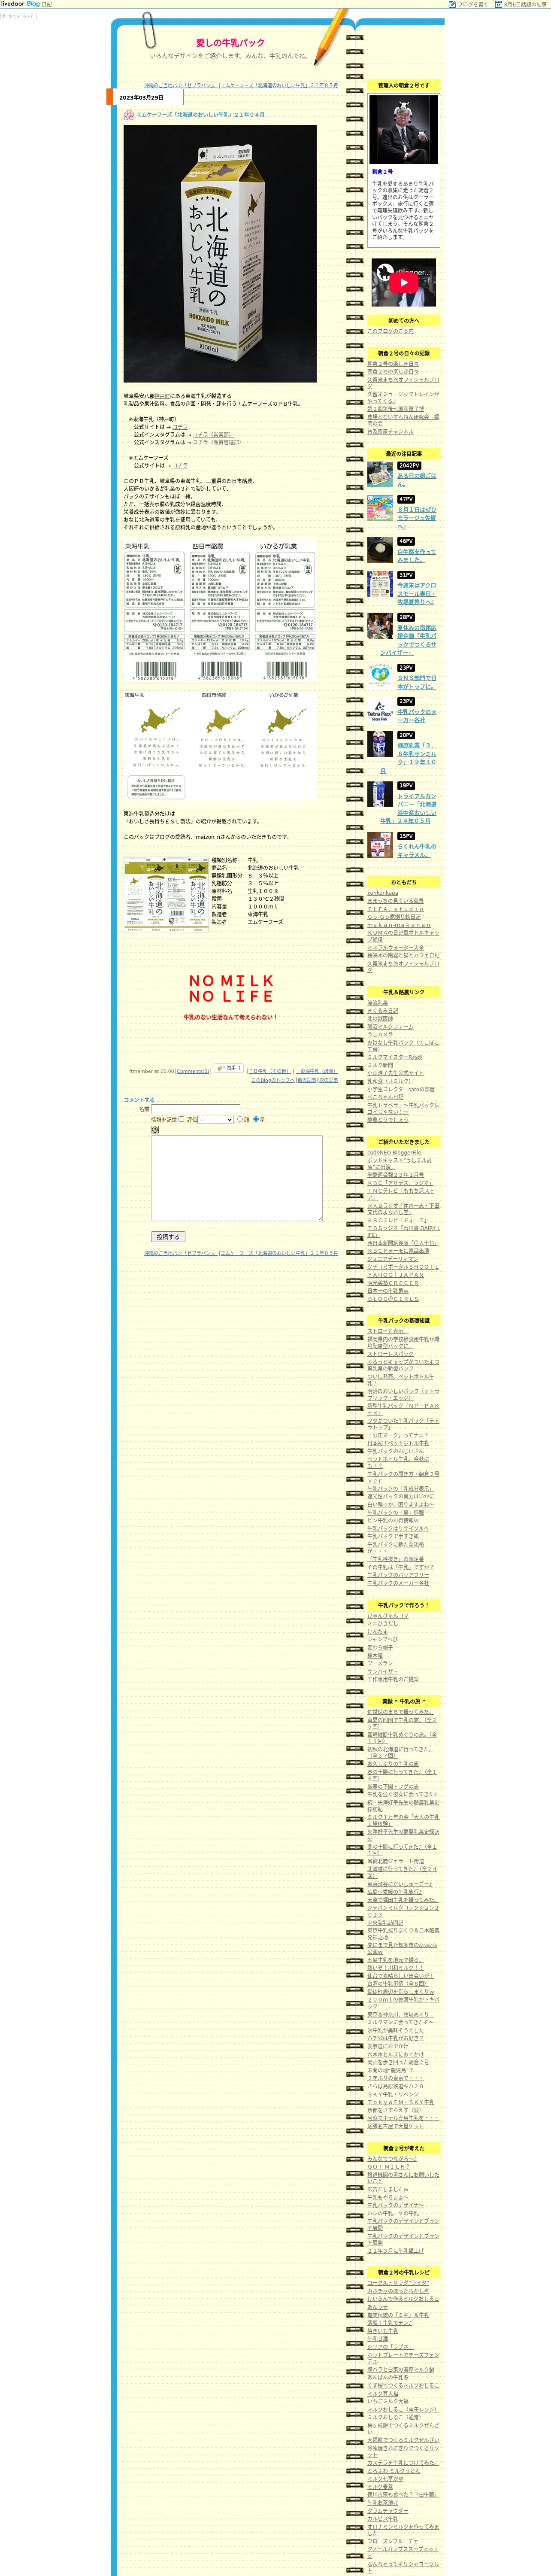Open the 夏休みの宿題応援企画 thumbnail
Viewport: 551px width, 2576px height.
(380, 626)
